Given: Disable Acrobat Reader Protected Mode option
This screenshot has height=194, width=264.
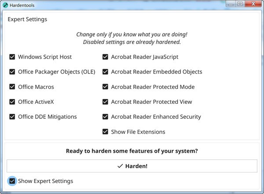Looking at the screenshot, I should tap(106, 87).
